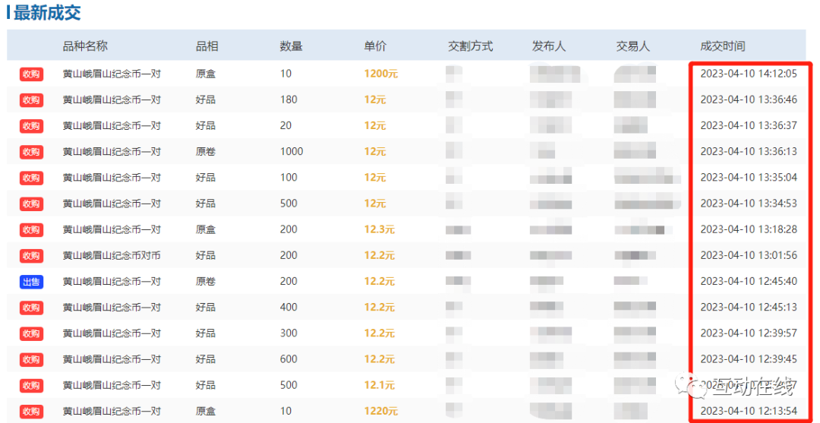Select the 交割方式 column header
This screenshot has width=820, height=423.
click(x=470, y=46)
